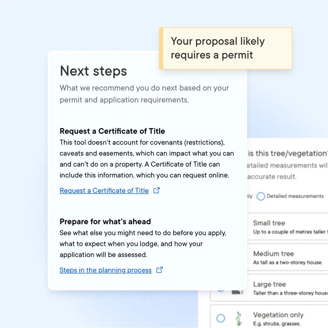Click external link icon after planning process link

(159, 270)
